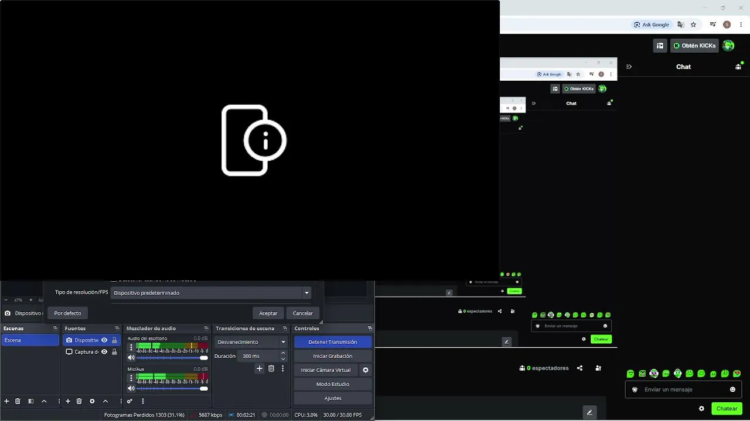This screenshot has height=421, width=750.
Task: Decrease Duración with the down arrow
Action: pos(283,359)
